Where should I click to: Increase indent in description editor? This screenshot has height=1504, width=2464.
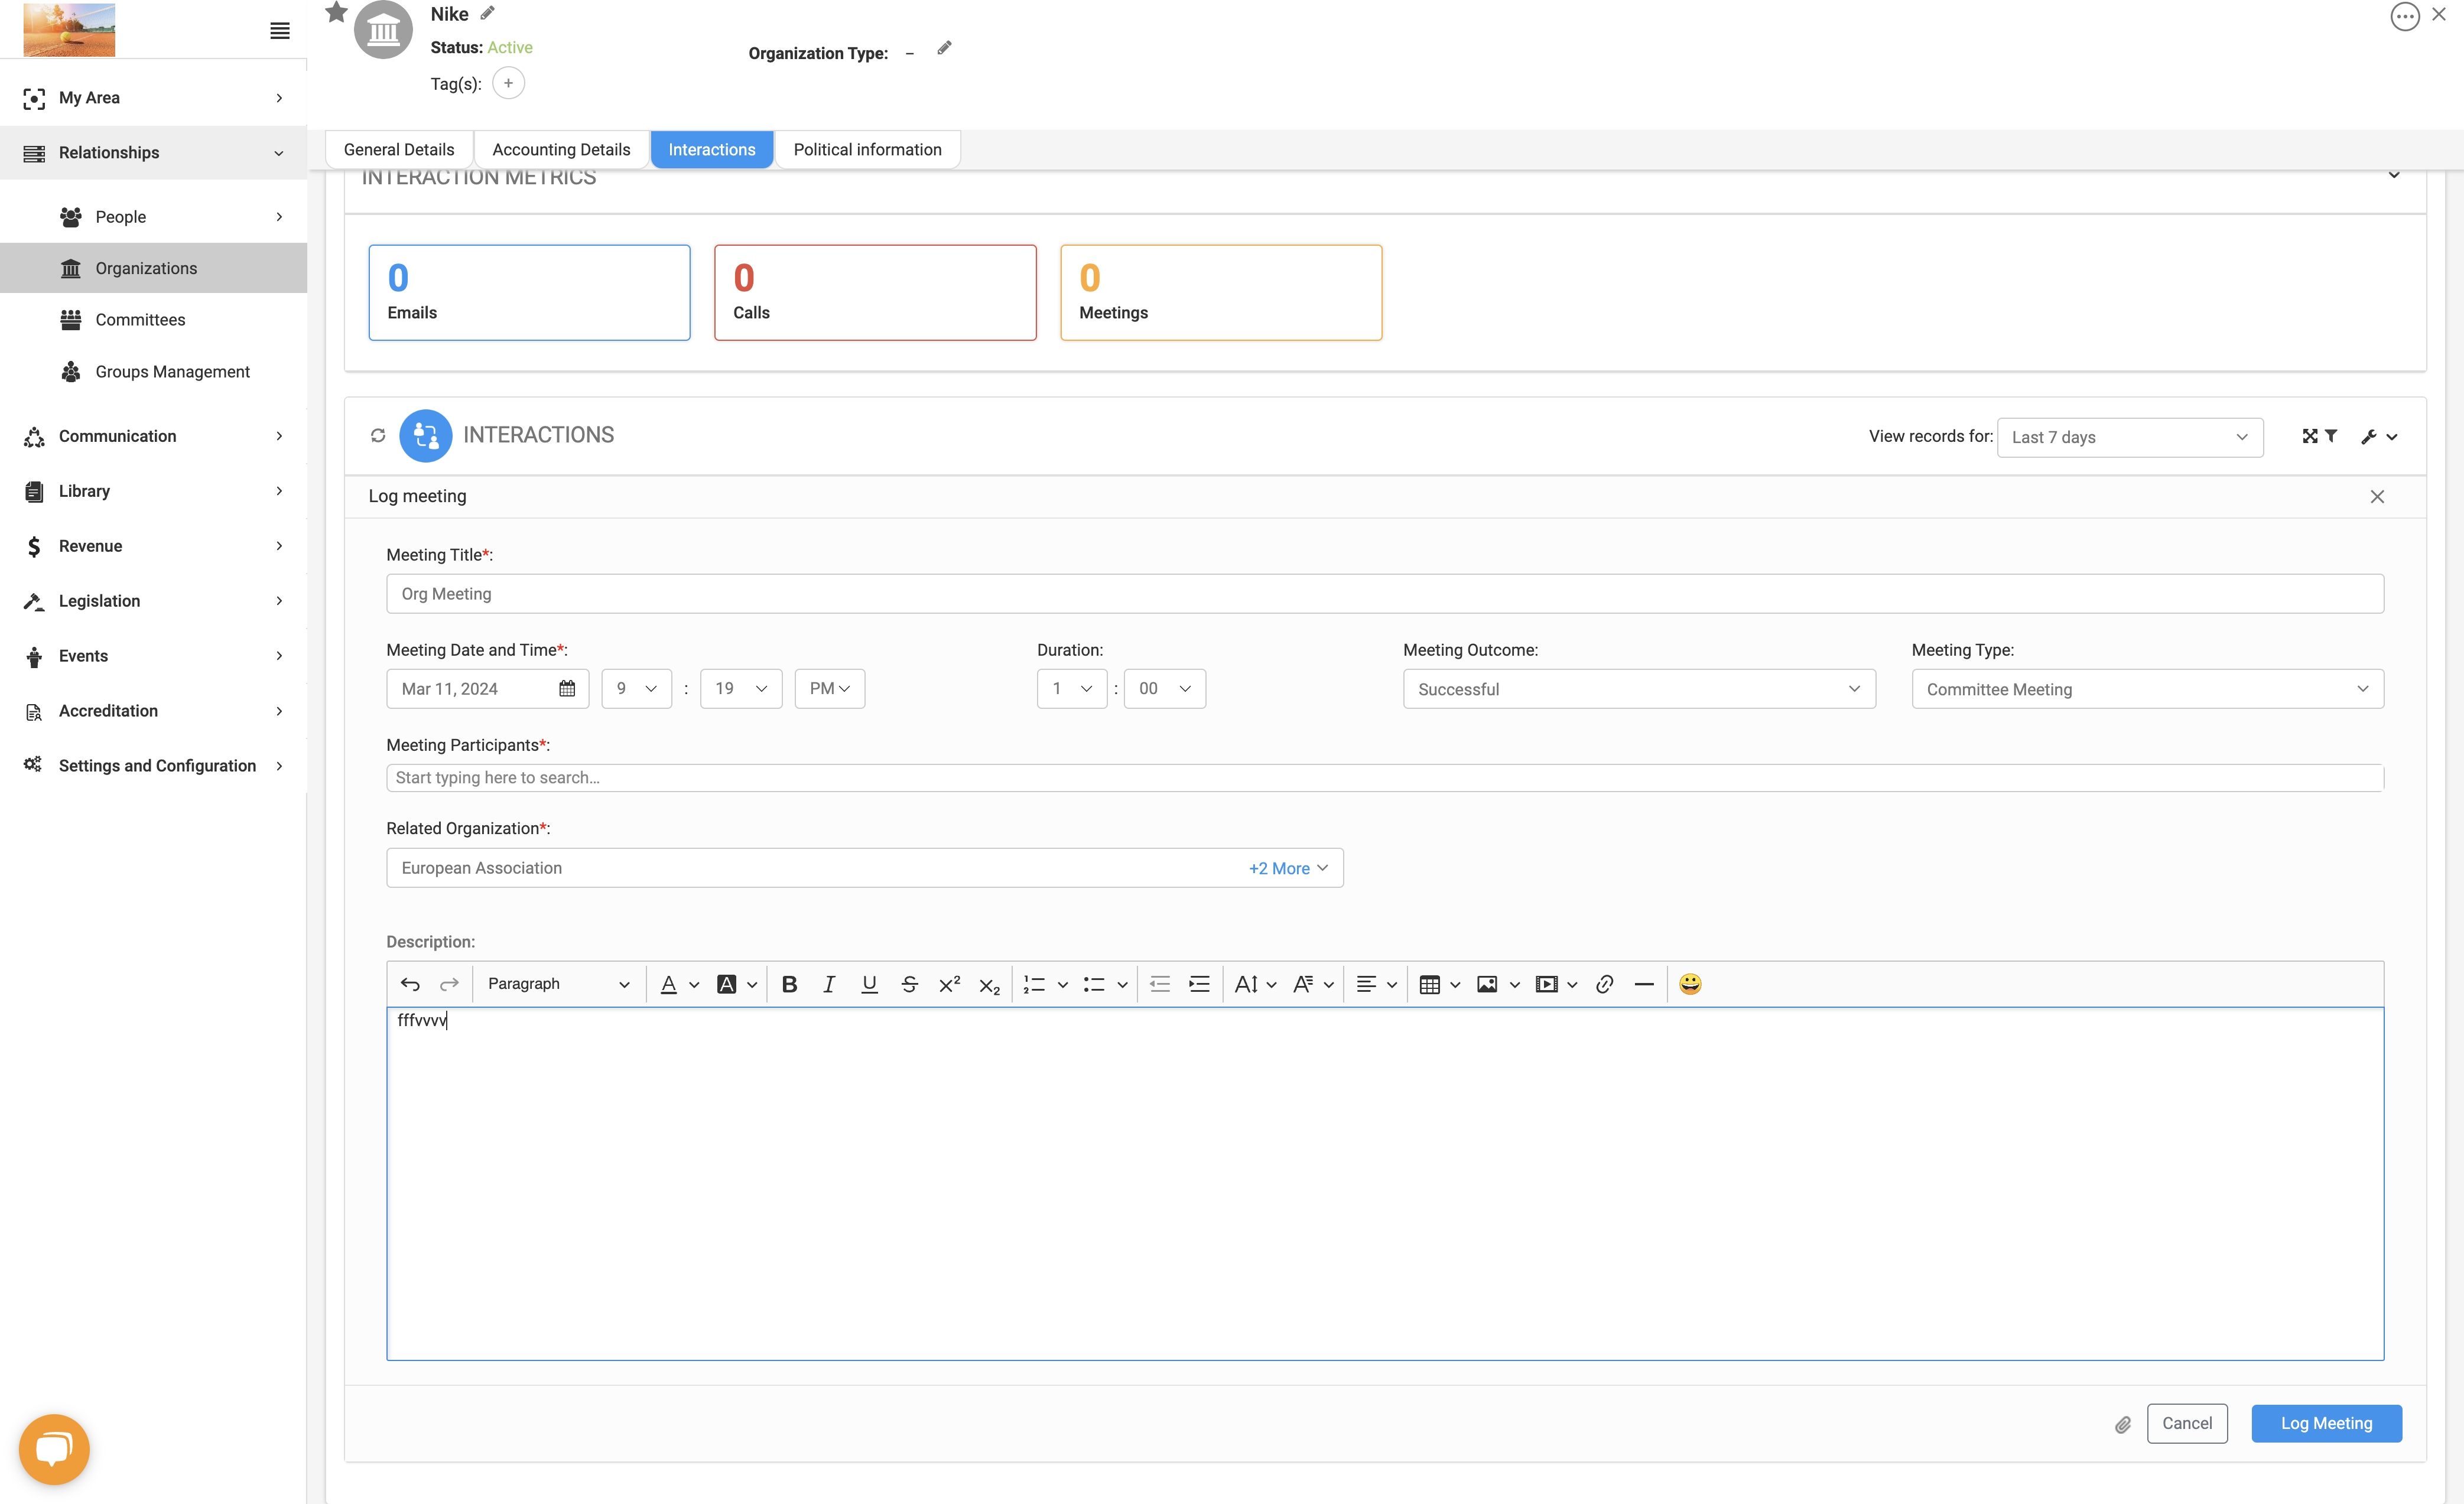(1199, 984)
